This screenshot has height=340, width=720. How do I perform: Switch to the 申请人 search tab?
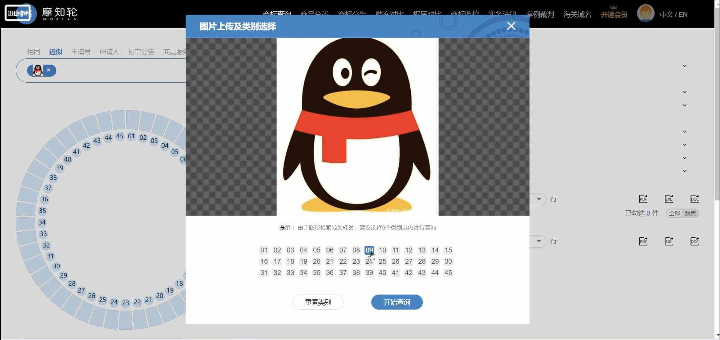point(109,52)
